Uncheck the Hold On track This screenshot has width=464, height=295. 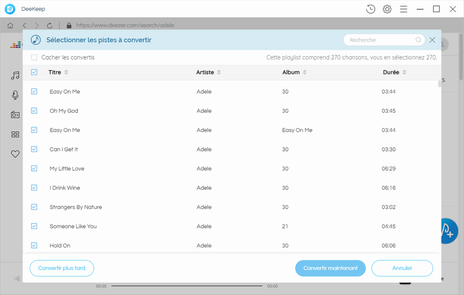pyautogui.click(x=34, y=245)
